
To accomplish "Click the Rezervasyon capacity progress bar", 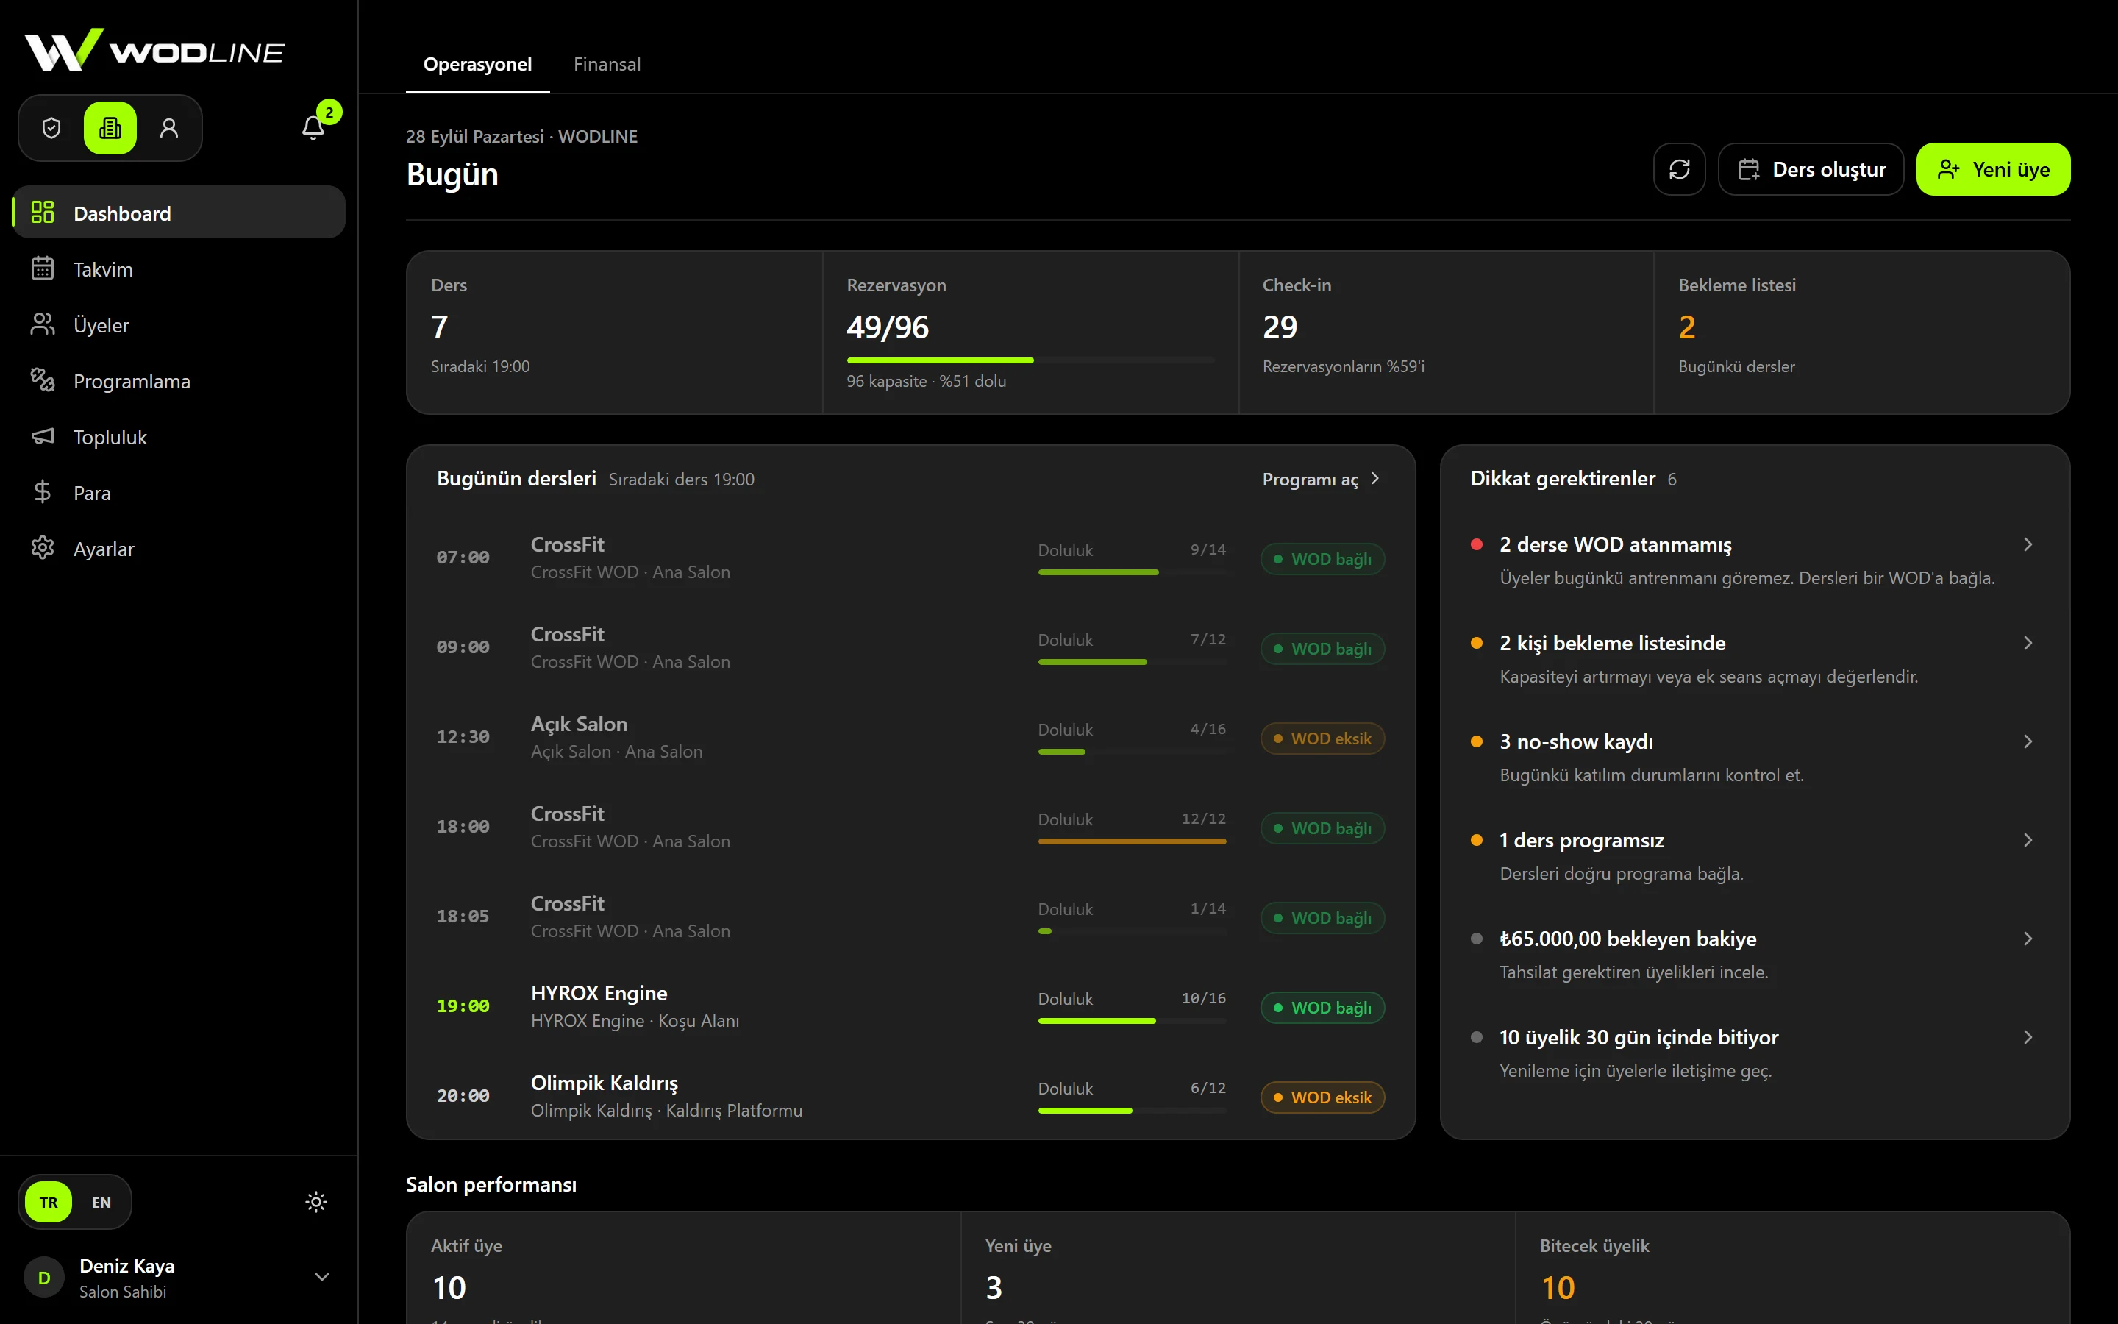I will [1030, 360].
